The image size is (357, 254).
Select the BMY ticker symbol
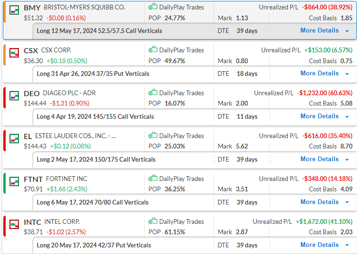point(32,8)
